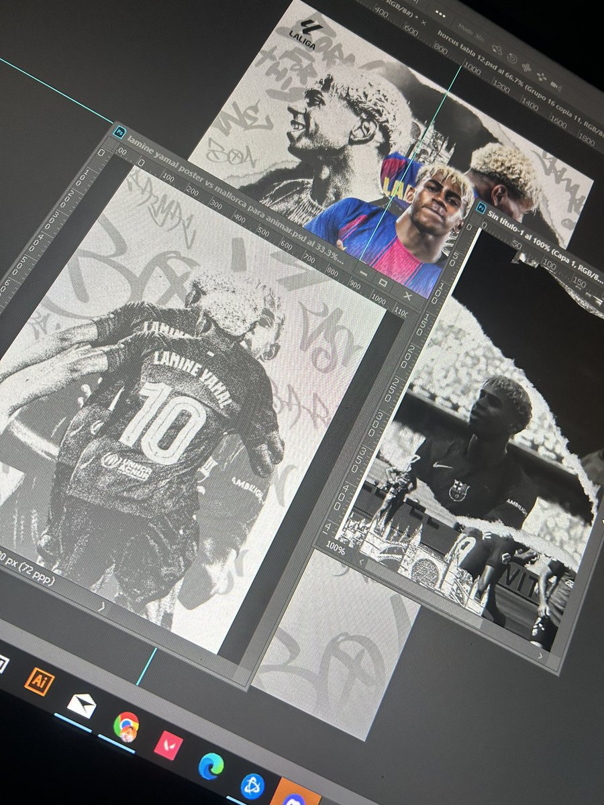Screen dimensions: 604x805
Task: Open Discord from the taskbar
Action: (295, 798)
